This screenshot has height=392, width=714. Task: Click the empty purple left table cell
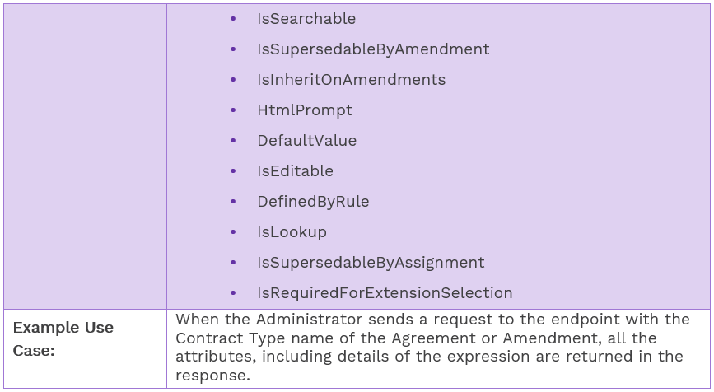point(85,156)
